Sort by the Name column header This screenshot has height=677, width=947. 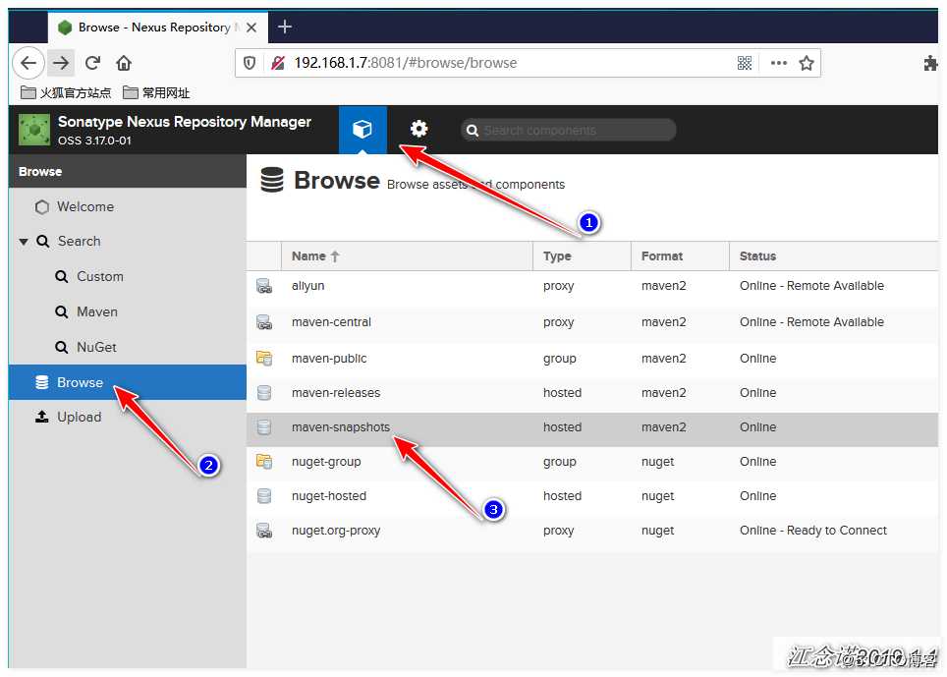click(407, 256)
